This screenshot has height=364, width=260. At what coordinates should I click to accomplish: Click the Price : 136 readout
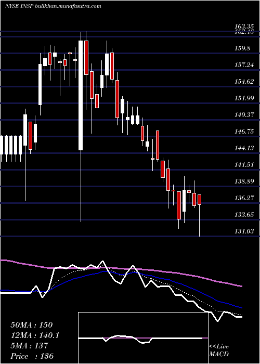tap(32, 356)
